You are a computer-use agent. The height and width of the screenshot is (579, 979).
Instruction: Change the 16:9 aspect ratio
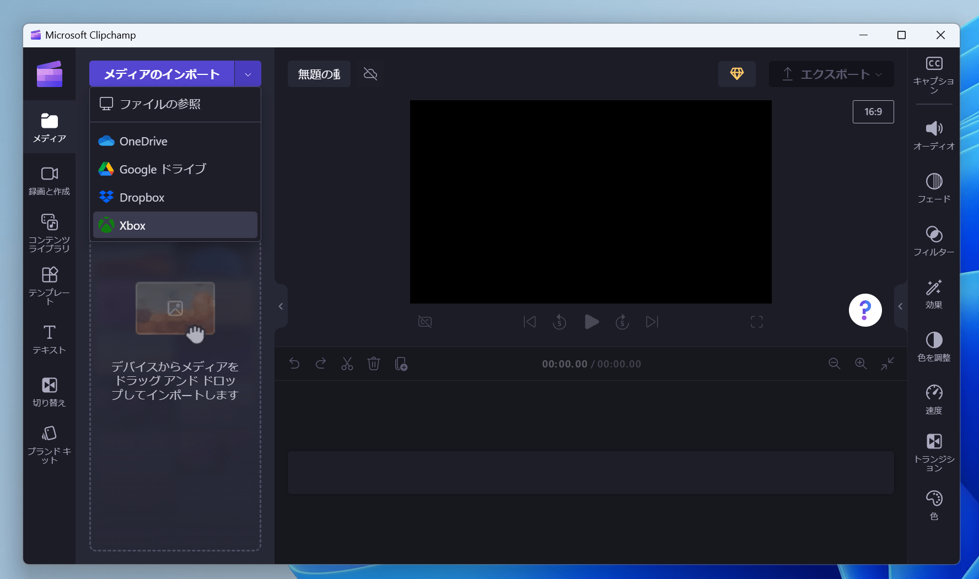(873, 112)
